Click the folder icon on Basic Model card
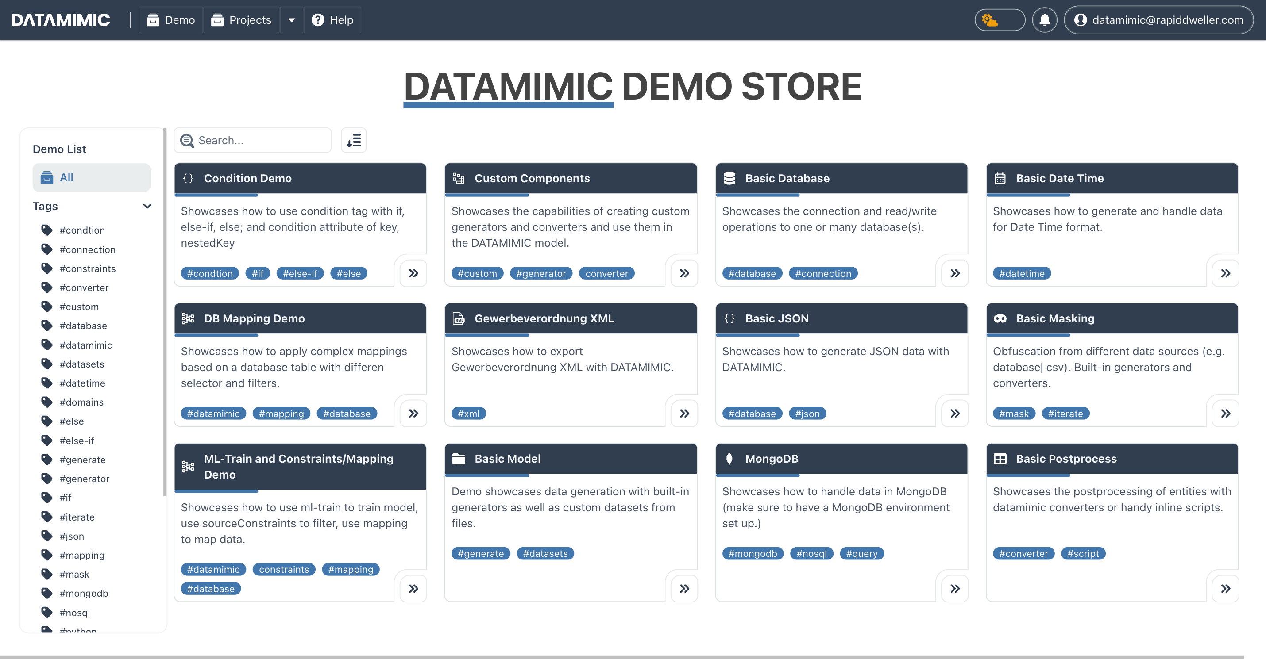Viewport: 1266px width, 659px height. pos(459,459)
